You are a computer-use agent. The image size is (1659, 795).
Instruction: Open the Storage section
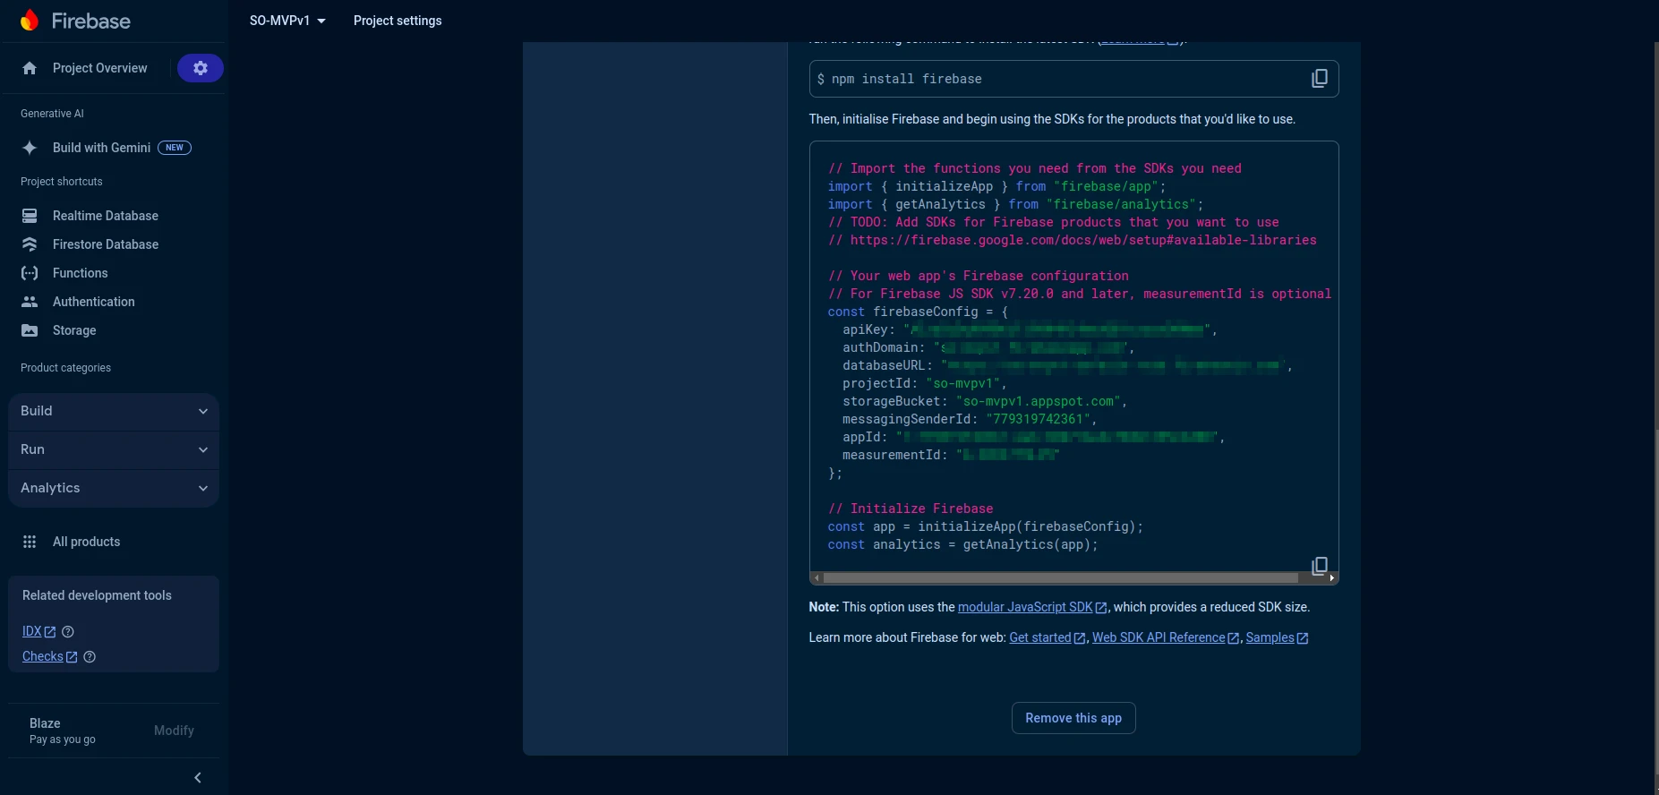(74, 330)
